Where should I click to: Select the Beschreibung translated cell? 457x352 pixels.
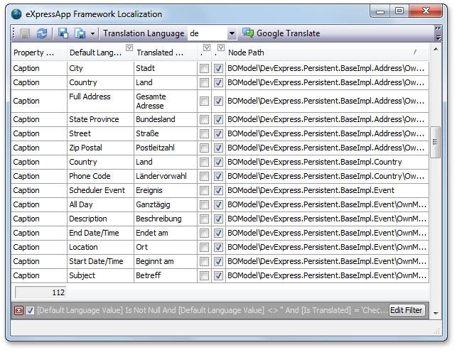coord(166,219)
